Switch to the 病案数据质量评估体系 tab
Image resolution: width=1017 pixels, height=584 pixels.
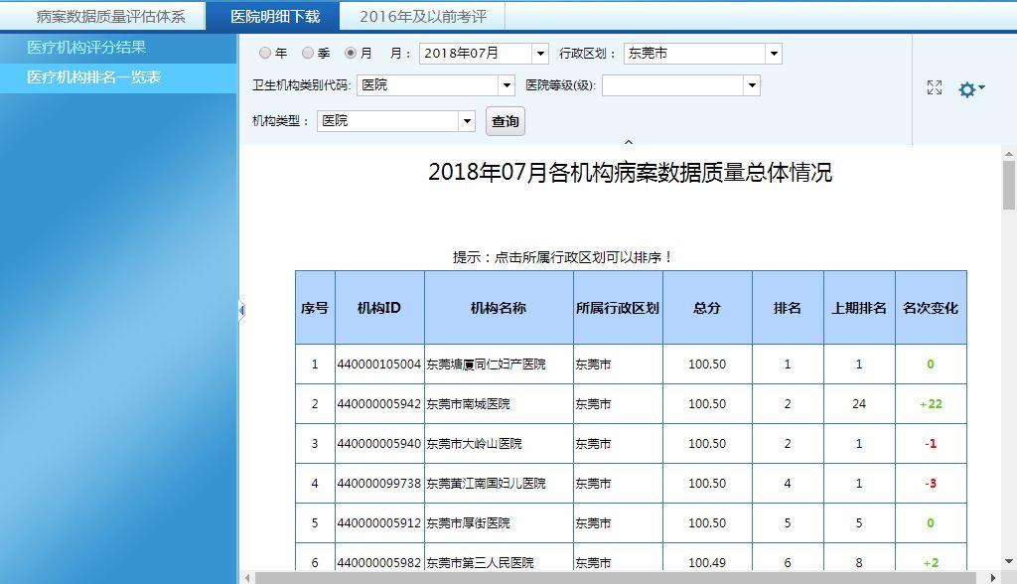click(110, 17)
